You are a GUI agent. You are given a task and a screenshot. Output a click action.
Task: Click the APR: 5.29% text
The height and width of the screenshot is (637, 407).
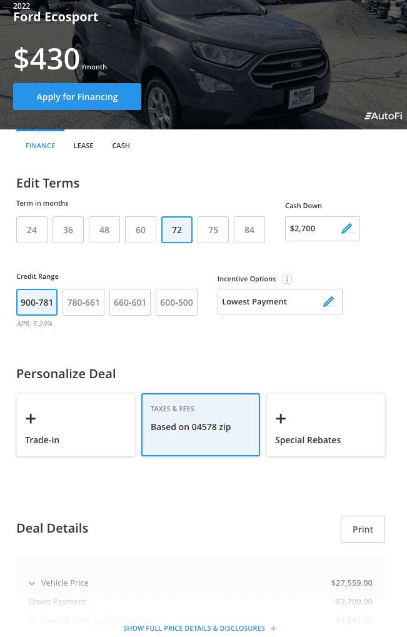point(34,324)
